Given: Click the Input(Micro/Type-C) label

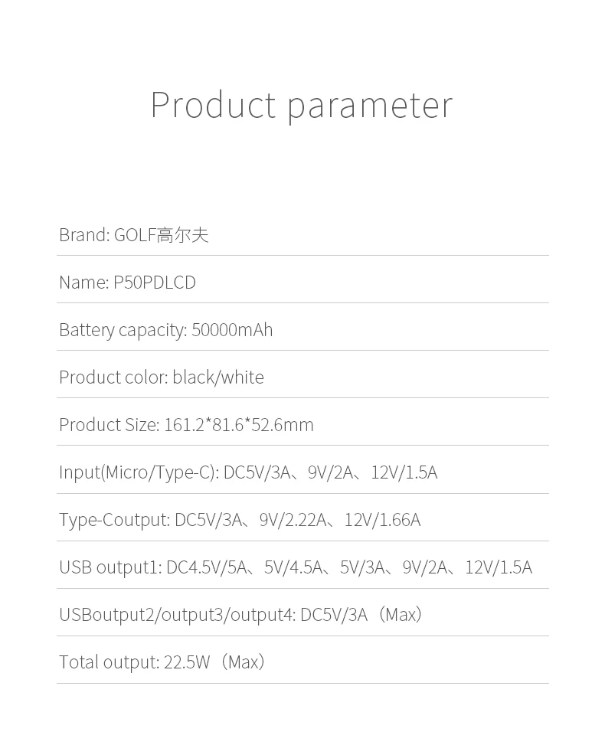Looking at the screenshot, I should click(x=139, y=472).
